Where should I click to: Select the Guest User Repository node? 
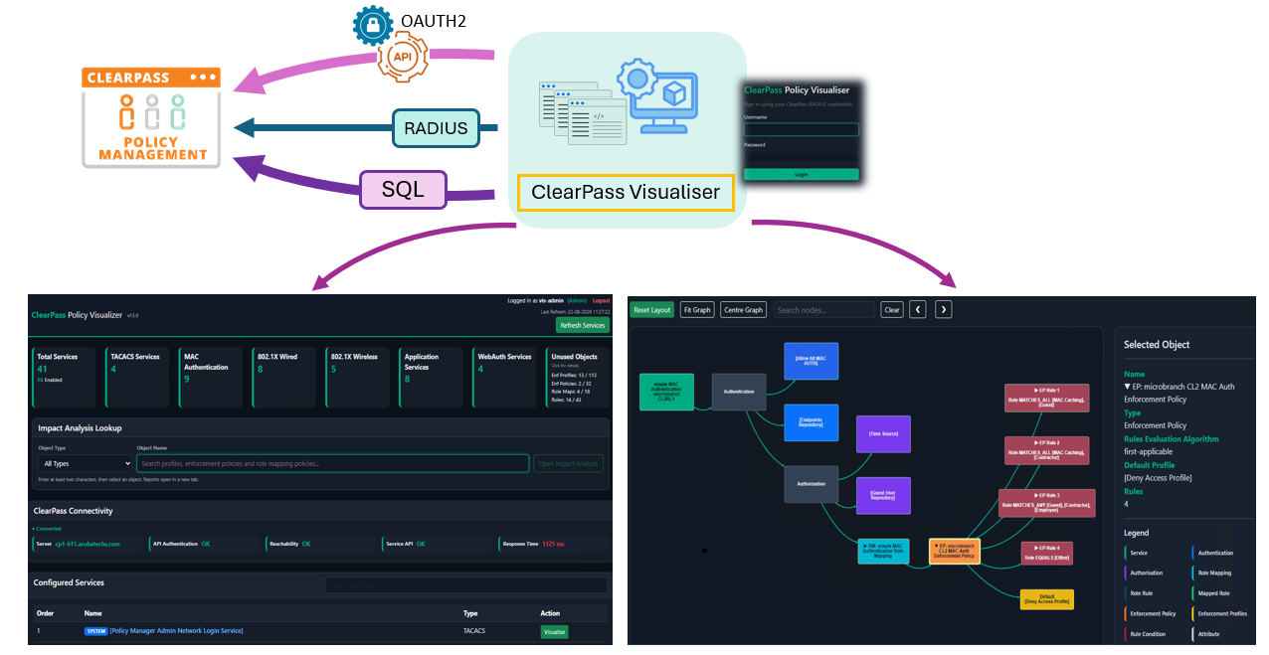tap(883, 495)
